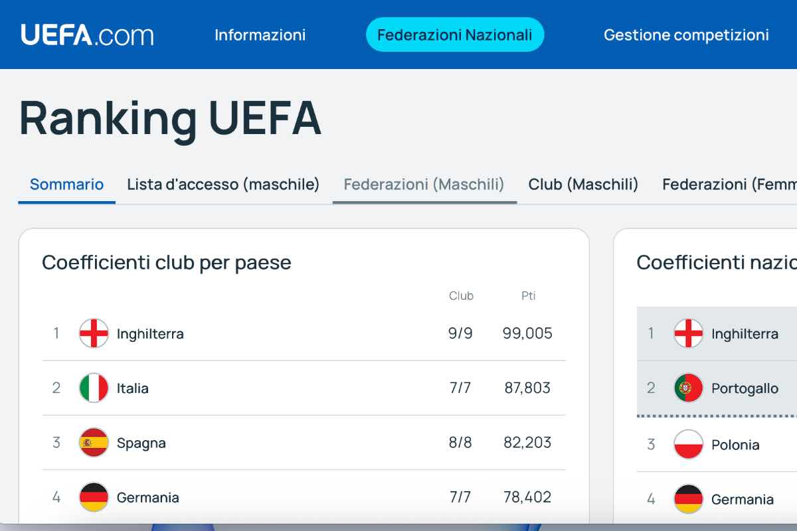Click the England flag in the right panel
This screenshot has width=797, height=531.
(688, 334)
